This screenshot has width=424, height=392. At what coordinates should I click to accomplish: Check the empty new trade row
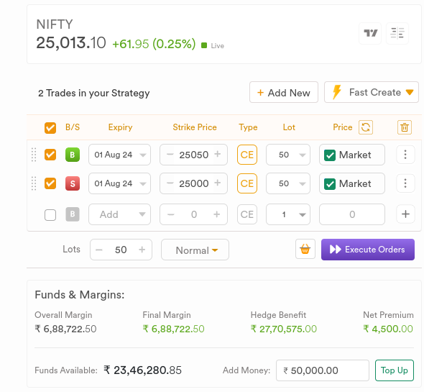coord(50,215)
